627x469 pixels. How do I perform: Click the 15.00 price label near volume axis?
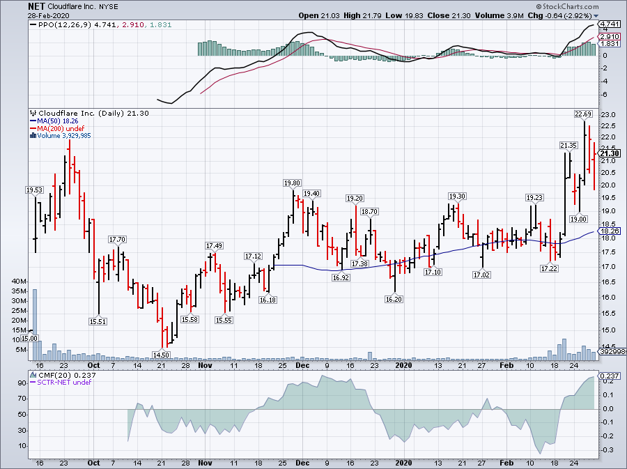29,339
